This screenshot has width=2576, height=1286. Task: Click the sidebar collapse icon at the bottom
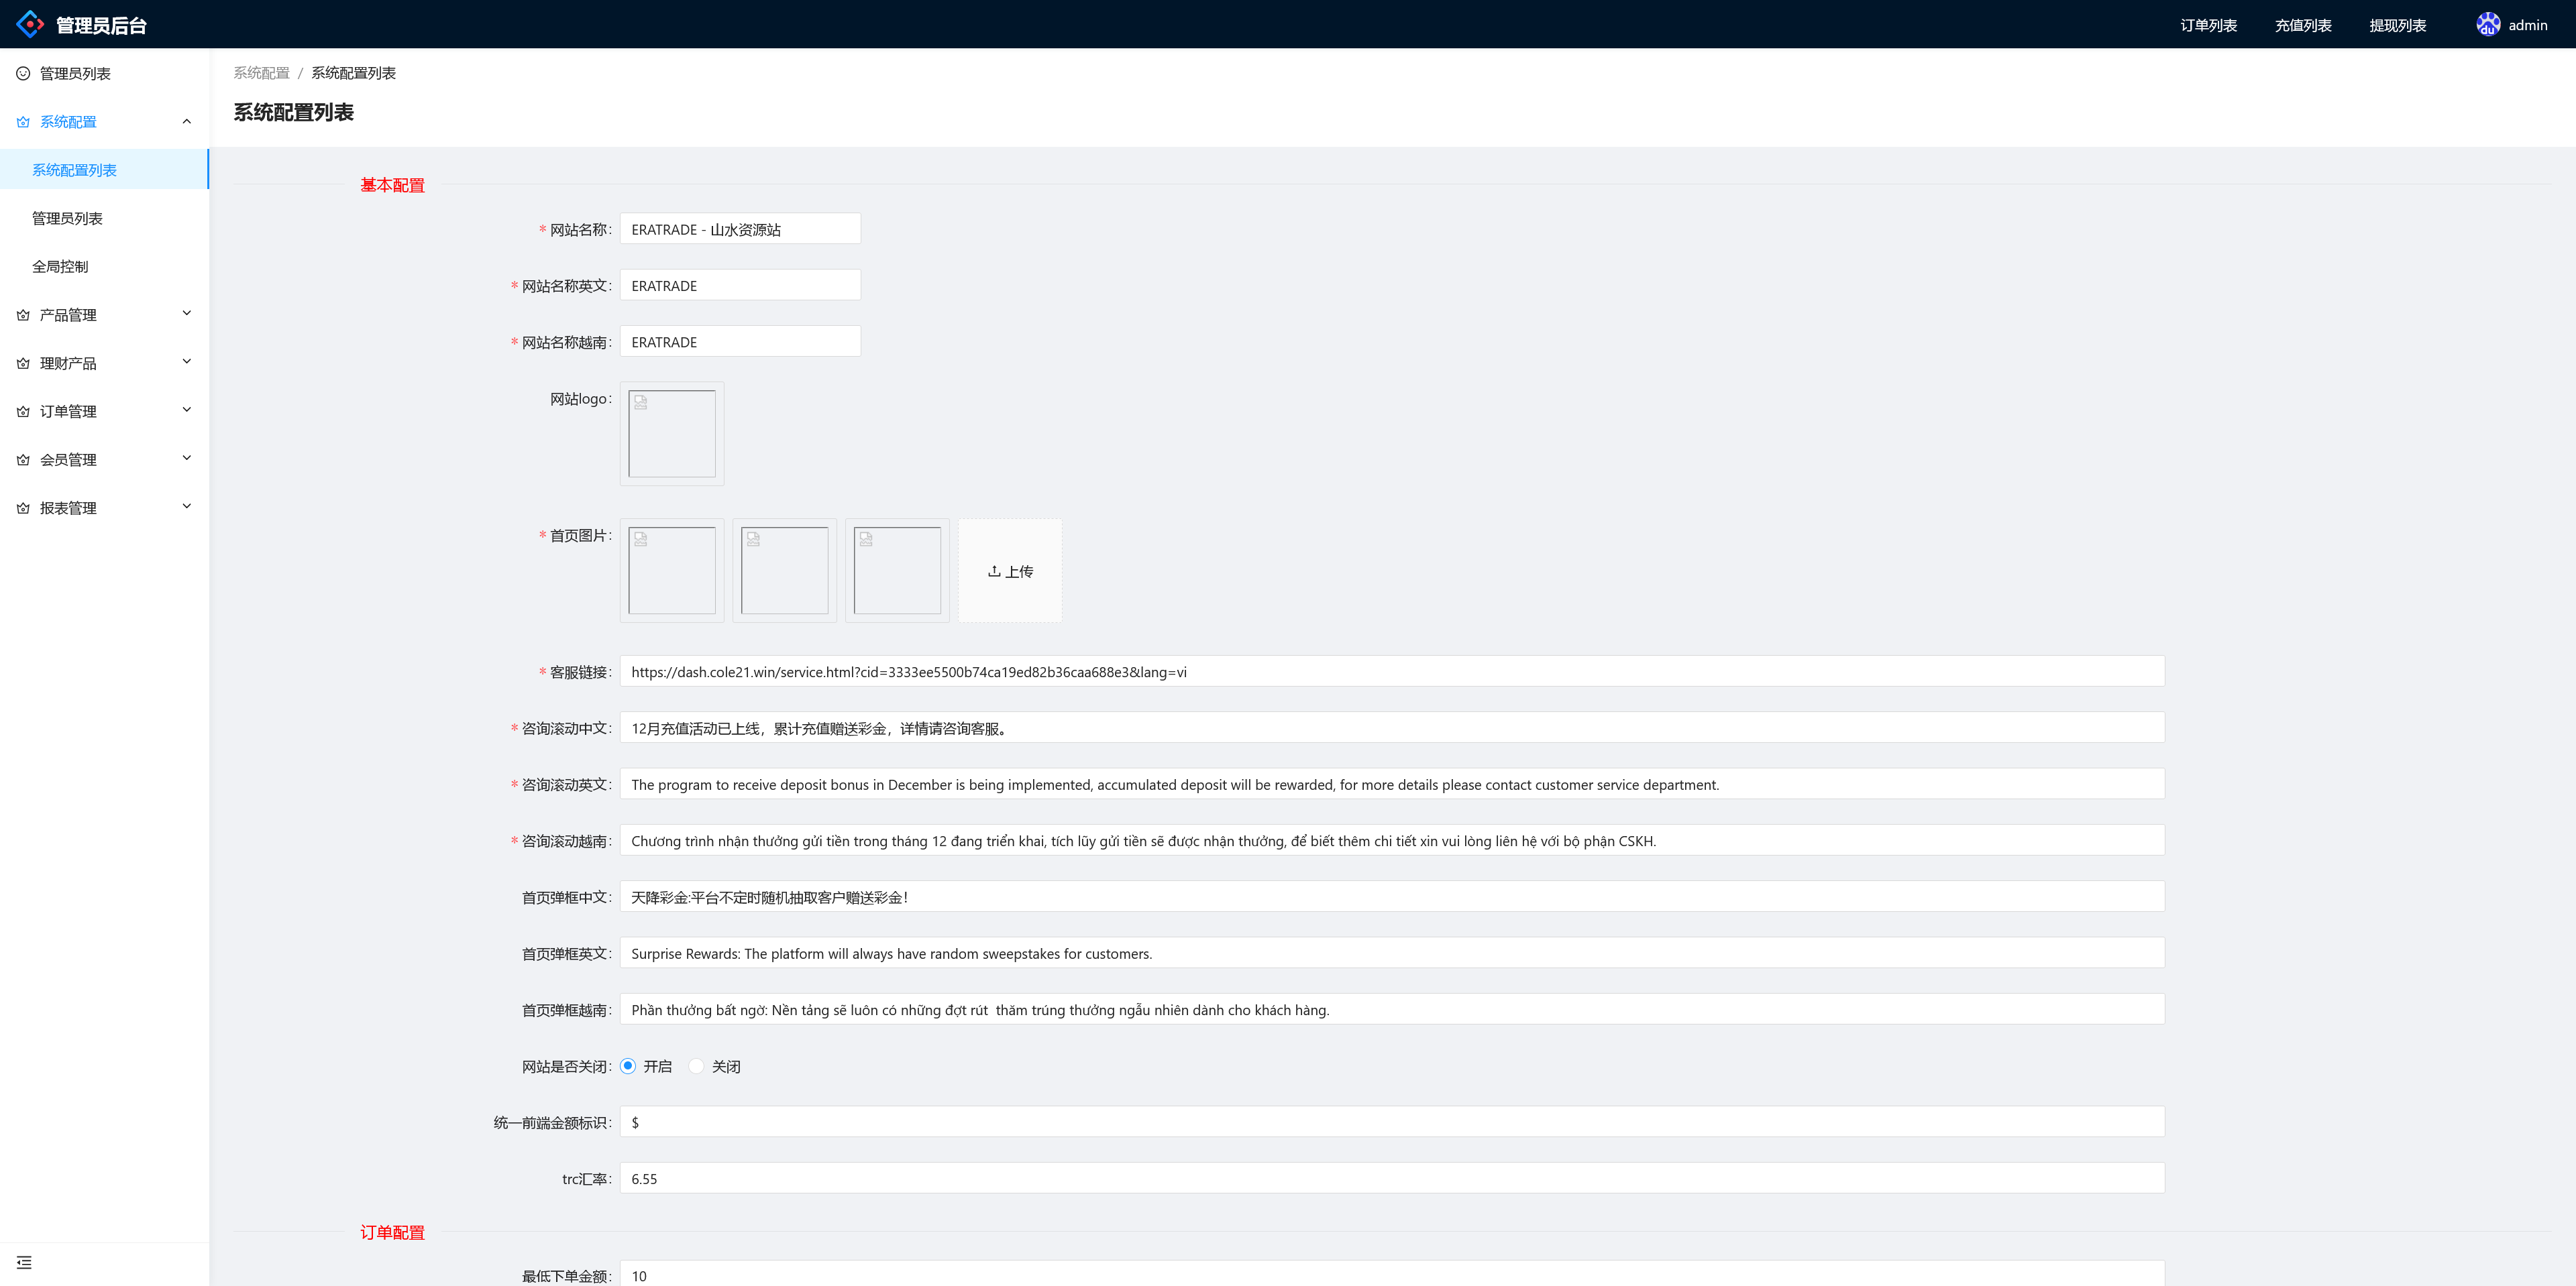pos(24,1262)
